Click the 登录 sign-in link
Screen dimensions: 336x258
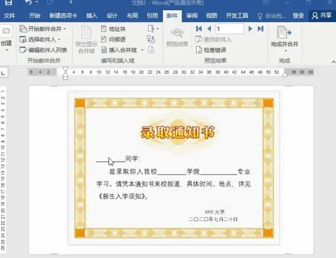pyautogui.click(x=298, y=15)
